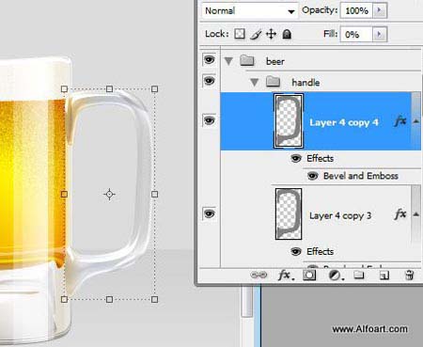
Task: Open the Normal blend mode dropdown
Action: coord(249,10)
